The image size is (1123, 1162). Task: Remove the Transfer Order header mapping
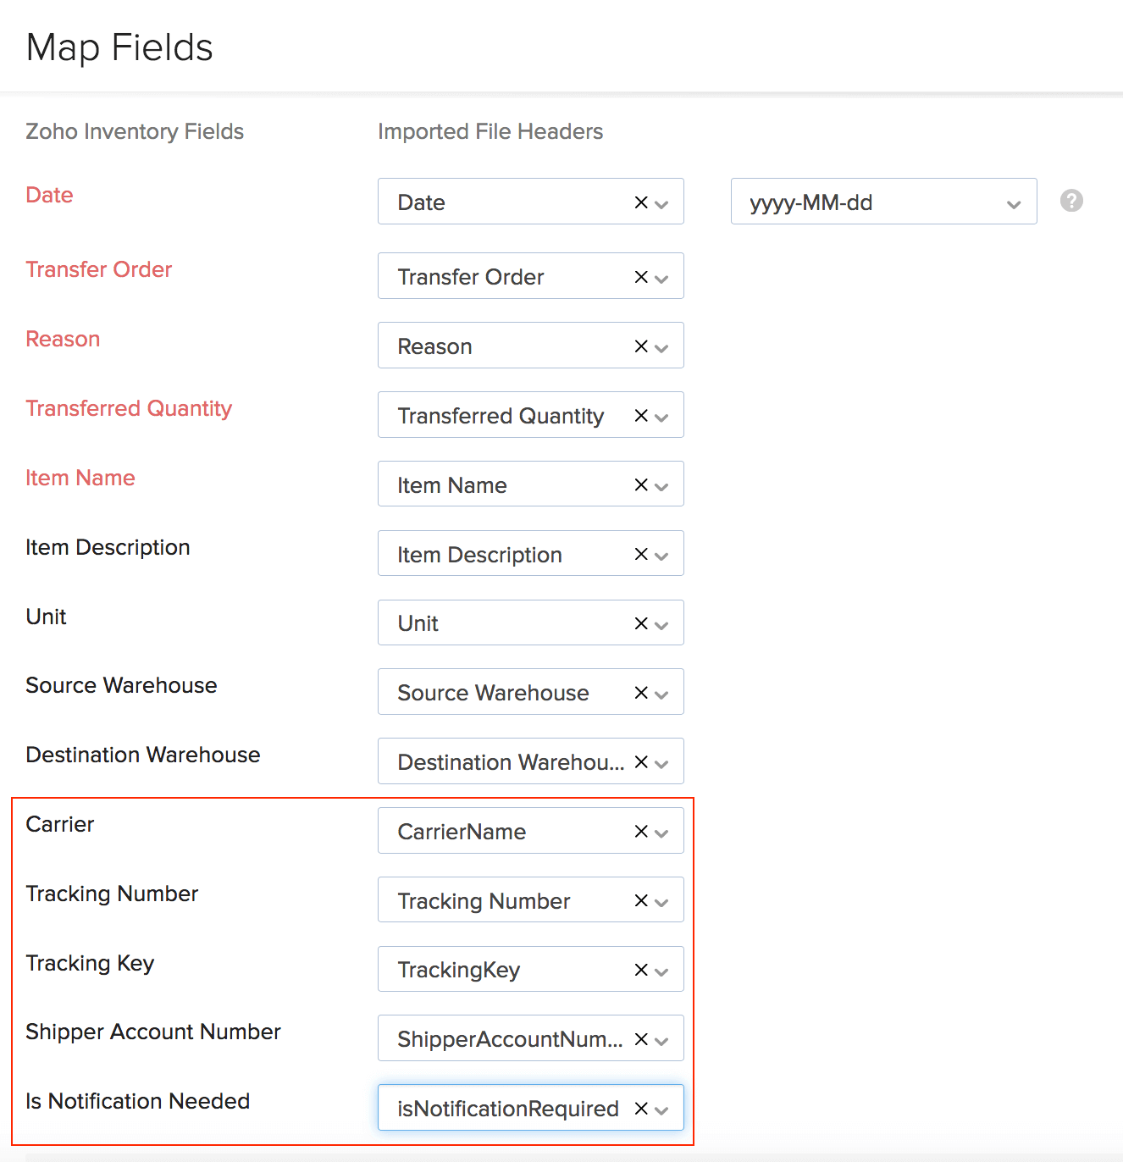pos(639,276)
